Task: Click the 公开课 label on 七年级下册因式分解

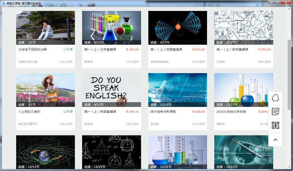Action: (68, 50)
